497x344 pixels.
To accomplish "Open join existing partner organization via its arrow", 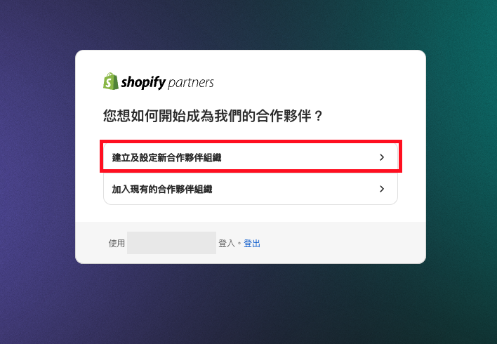I will (x=382, y=189).
